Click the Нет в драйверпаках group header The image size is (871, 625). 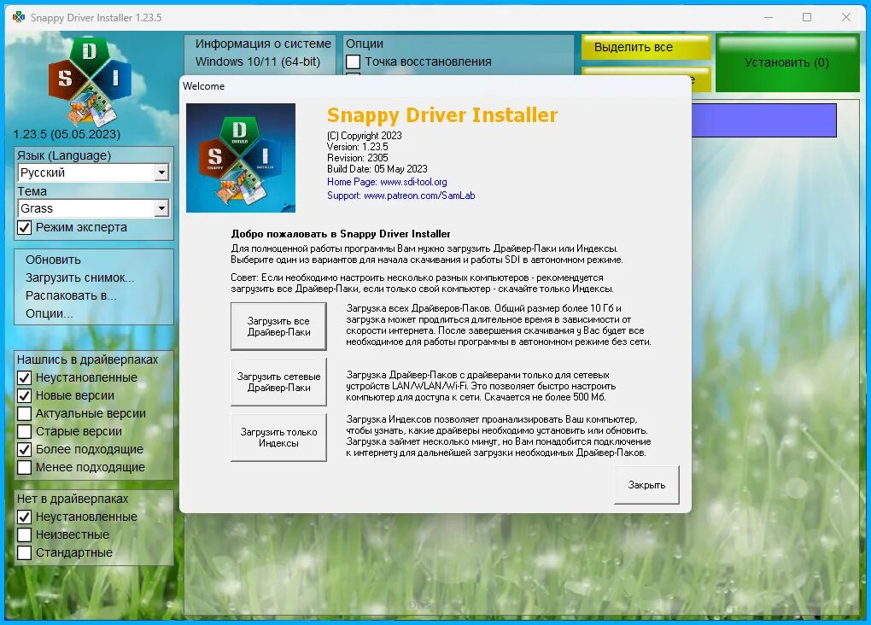point(73,499)
